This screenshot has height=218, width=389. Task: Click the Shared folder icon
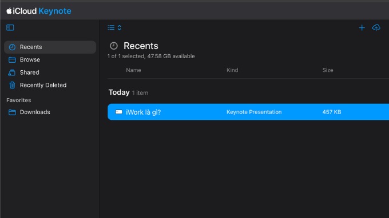12,72
